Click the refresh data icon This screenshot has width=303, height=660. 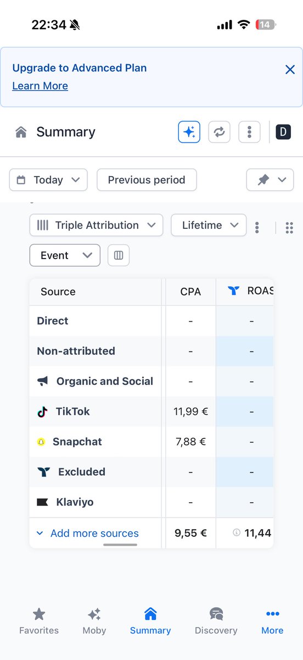(219, 132)
